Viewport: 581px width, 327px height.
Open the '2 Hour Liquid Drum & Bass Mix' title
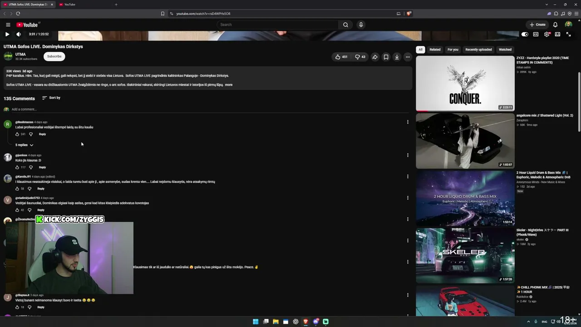click(543, 175)
